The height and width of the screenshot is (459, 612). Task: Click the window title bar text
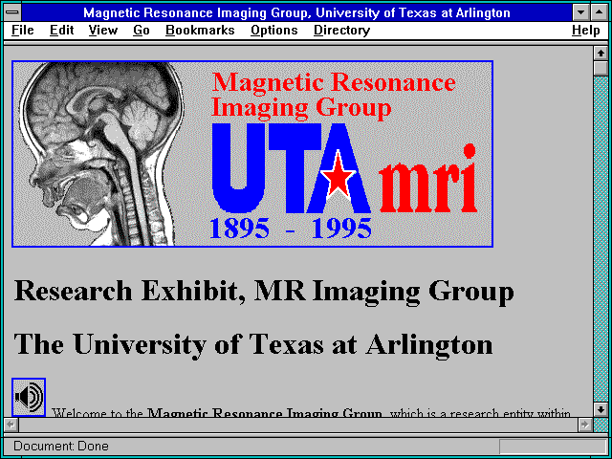(x=296, y=12)
